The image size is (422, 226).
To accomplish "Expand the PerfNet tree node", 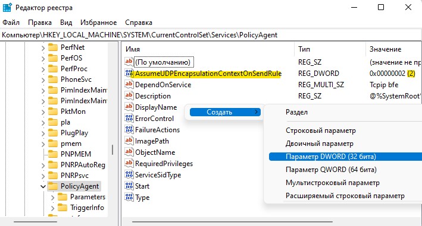I will pyautogui.click(x=43, y=48).
